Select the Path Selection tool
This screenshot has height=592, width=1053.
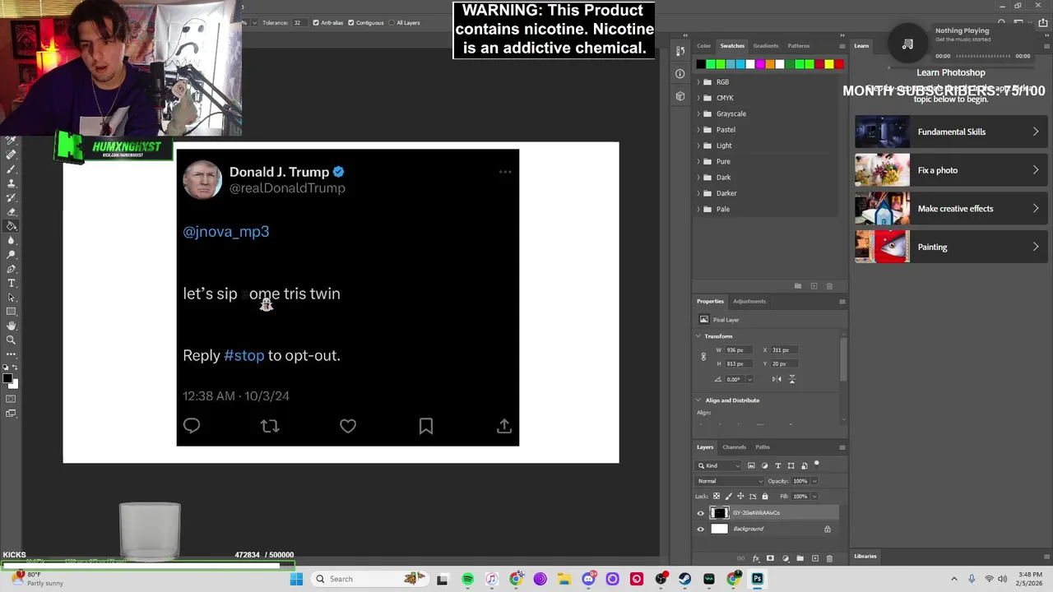point(12,297)
